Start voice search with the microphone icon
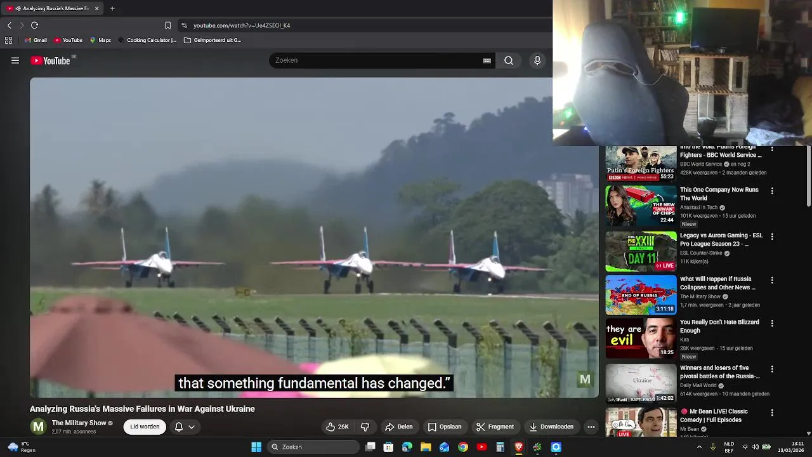812x457 pixels. pos(537,60)
